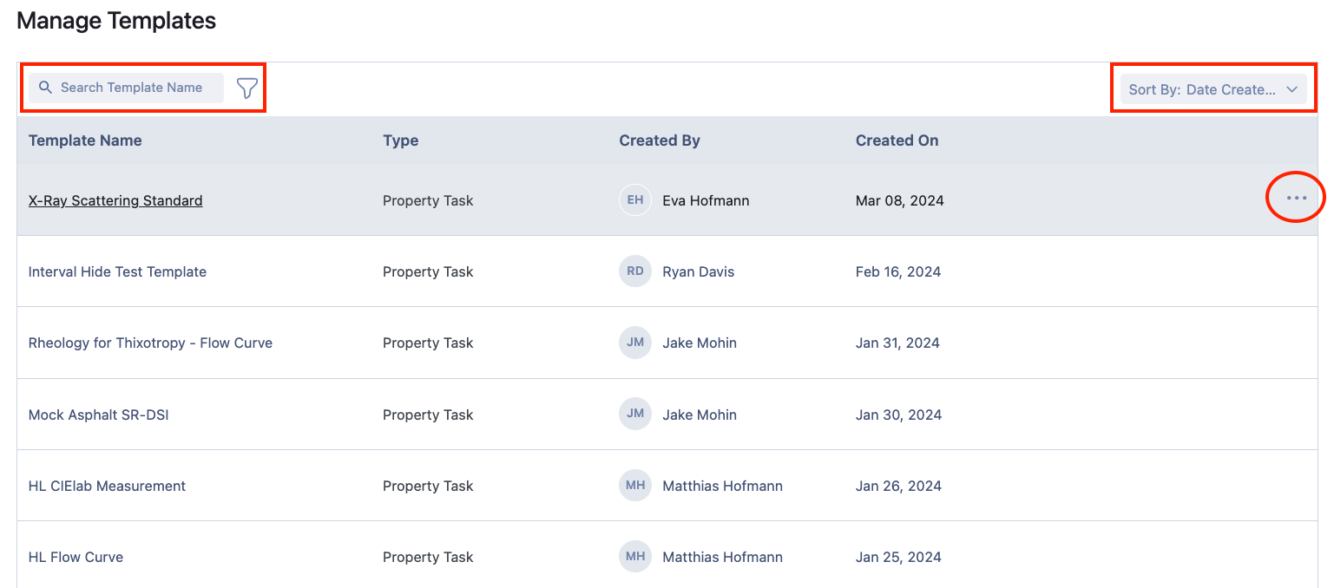Click the Created By column header
This screenshot has width=1334, height=588.
coord(659,140)
